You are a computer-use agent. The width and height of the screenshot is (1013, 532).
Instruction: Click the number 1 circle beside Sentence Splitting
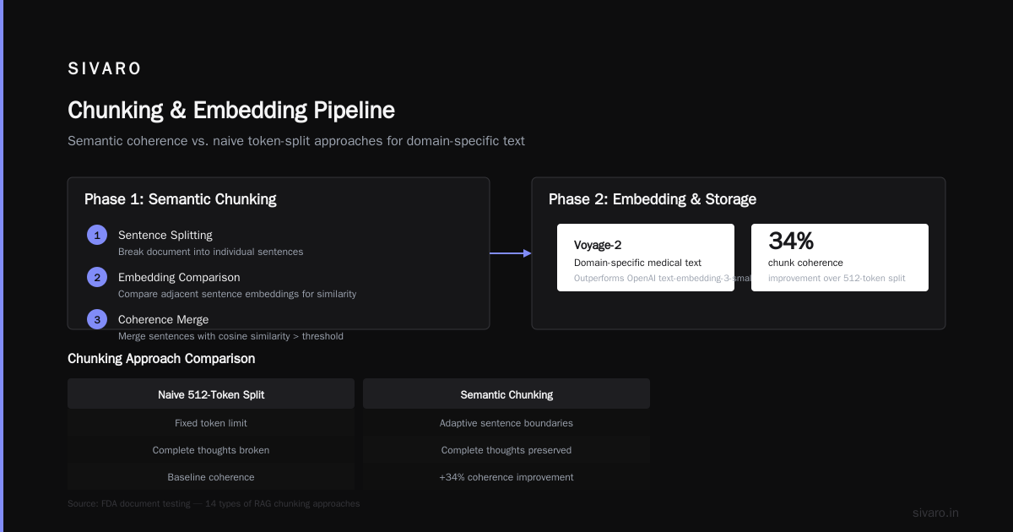click(97, 235)
